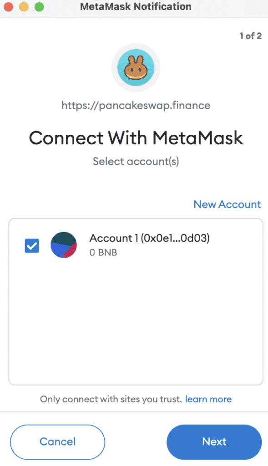Minimize the window with the yellow button
The image size is (268, 466).
[x=24, y=6]
